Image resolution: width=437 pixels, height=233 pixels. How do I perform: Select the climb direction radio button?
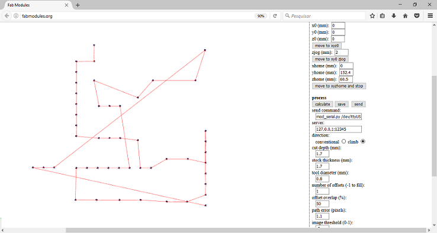(x=363, y=141)
